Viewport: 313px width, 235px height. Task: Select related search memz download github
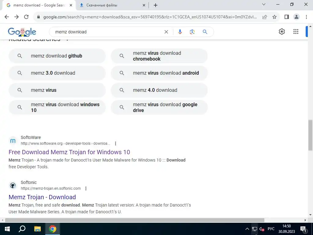(x=57, y=56)
